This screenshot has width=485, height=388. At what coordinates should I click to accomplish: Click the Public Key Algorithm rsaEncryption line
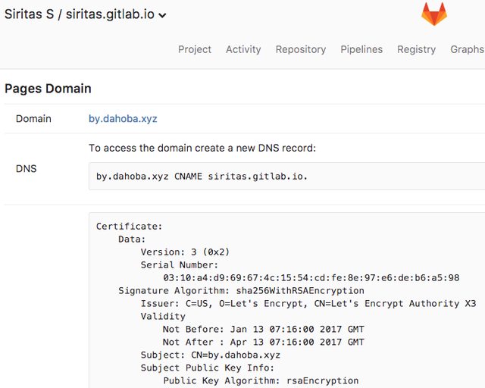[x=261, y=380]
